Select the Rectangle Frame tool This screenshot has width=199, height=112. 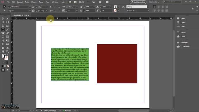coord(3,37)
